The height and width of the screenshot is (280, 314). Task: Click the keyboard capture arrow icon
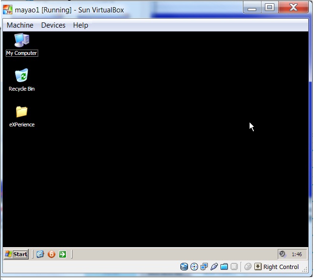pos(258,267)
